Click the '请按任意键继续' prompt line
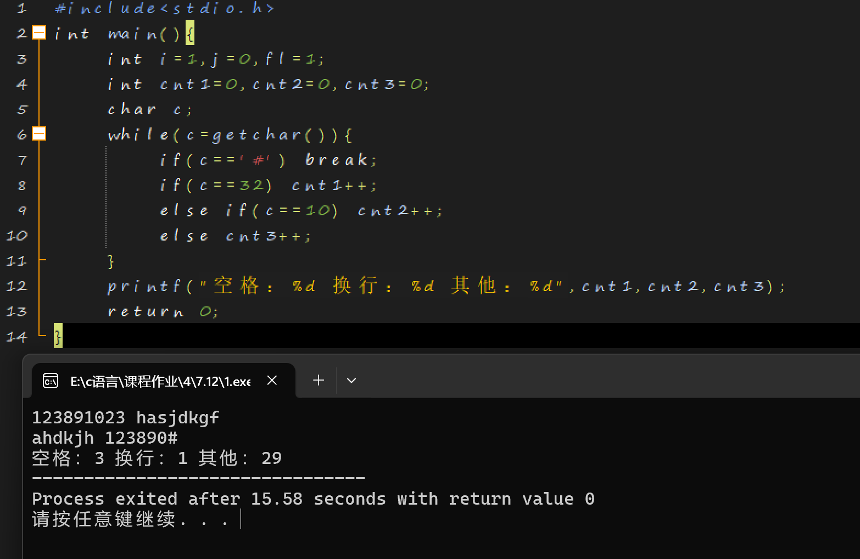860x559 pixels. coord(131,519)
